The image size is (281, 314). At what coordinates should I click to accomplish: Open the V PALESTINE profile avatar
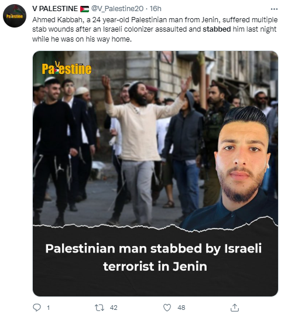coord(15,16)
